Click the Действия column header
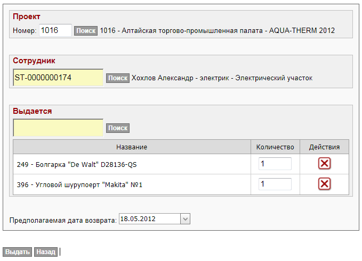 (x=324, y=147)
